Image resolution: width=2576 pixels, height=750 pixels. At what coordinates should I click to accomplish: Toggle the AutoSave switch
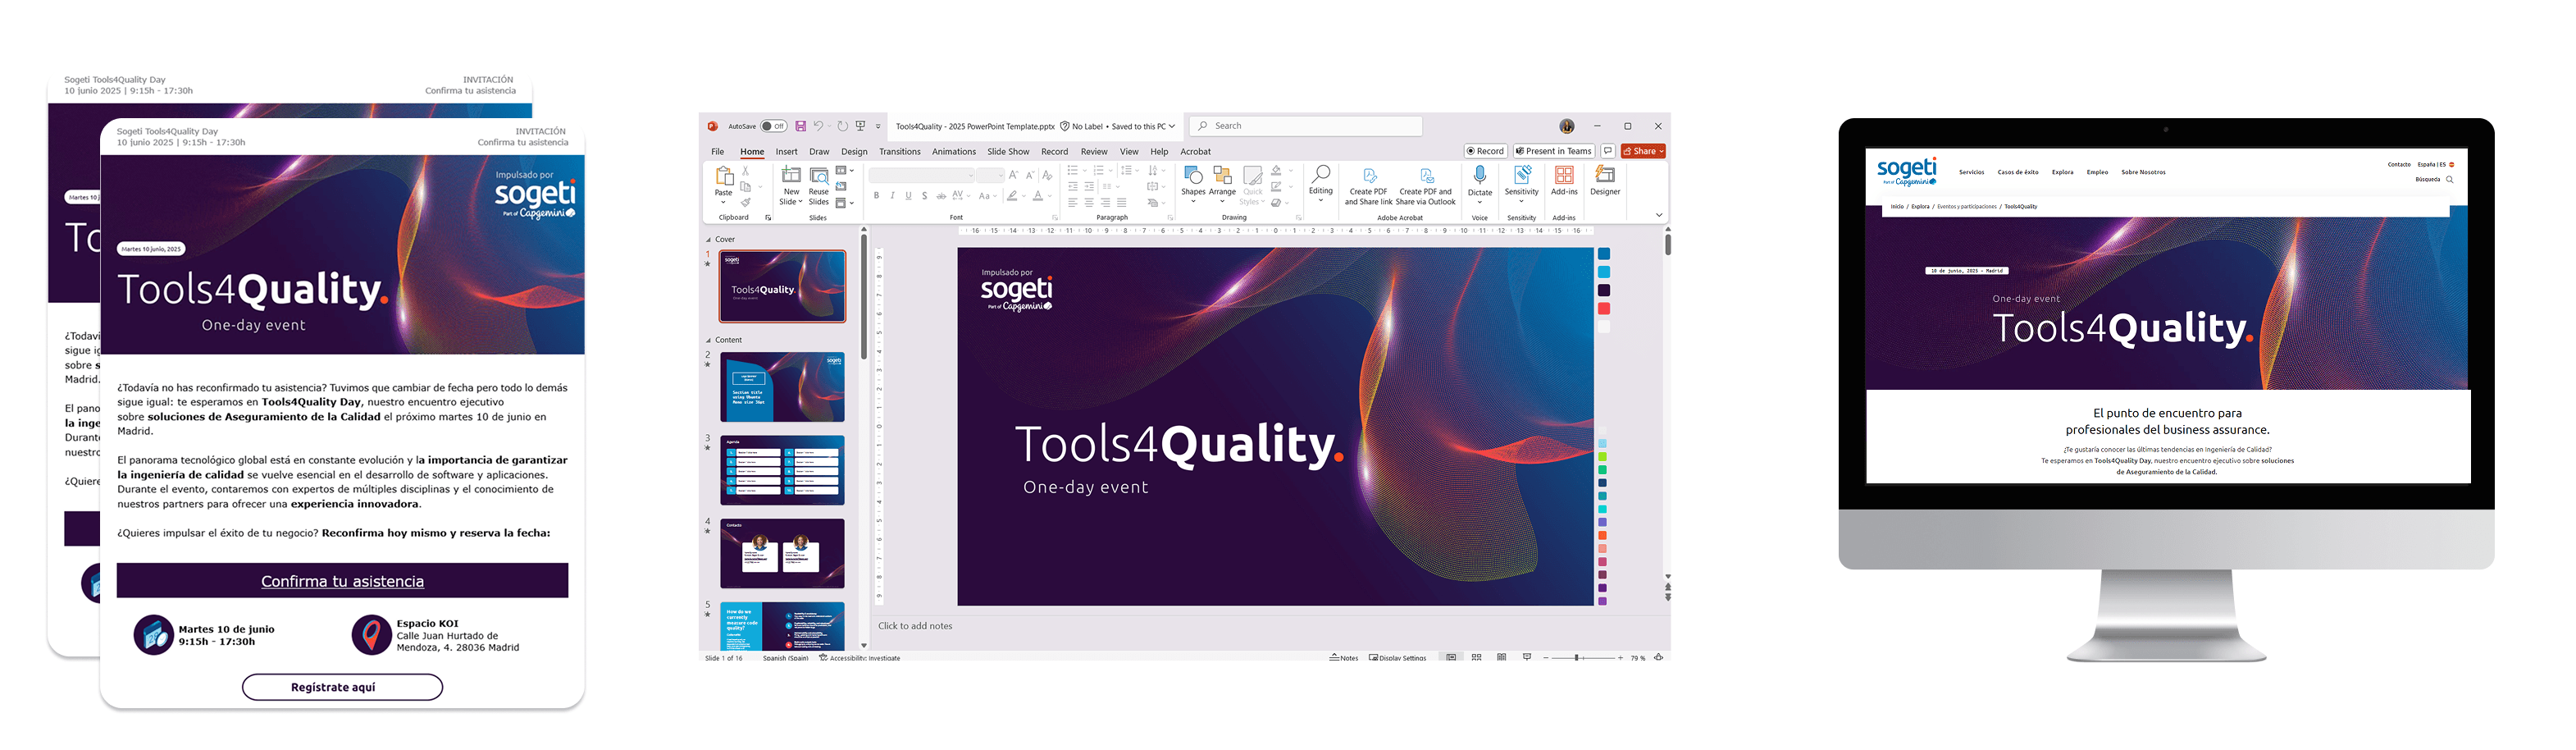pyautogui.click(x=773, y=126)
